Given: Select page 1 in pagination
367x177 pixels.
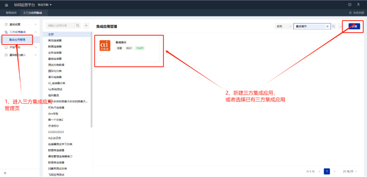Looking at the screenshot, I should point(327,172).
